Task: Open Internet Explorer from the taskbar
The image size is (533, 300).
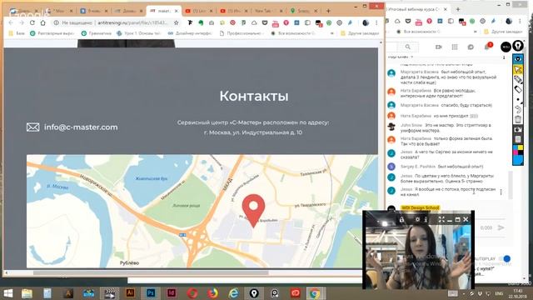Action: point(233,293)
